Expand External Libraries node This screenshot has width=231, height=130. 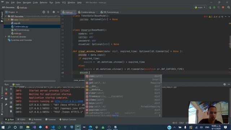coord(6,36)
